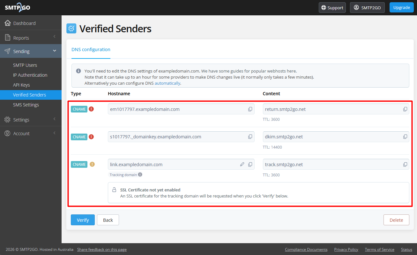Click the 'TTL: 14400' text

(x=272, y=147)
